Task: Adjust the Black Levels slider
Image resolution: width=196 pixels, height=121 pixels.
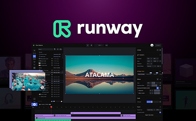Action: coord(158,93)
